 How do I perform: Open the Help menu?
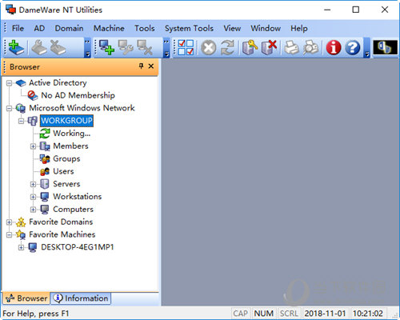(x=299, y=28)
